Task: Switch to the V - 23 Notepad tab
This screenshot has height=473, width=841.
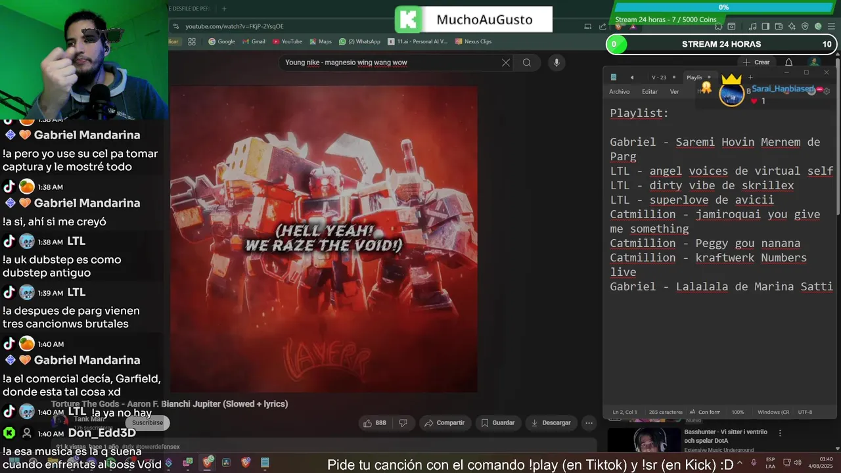Action: [x=659, y=78]
